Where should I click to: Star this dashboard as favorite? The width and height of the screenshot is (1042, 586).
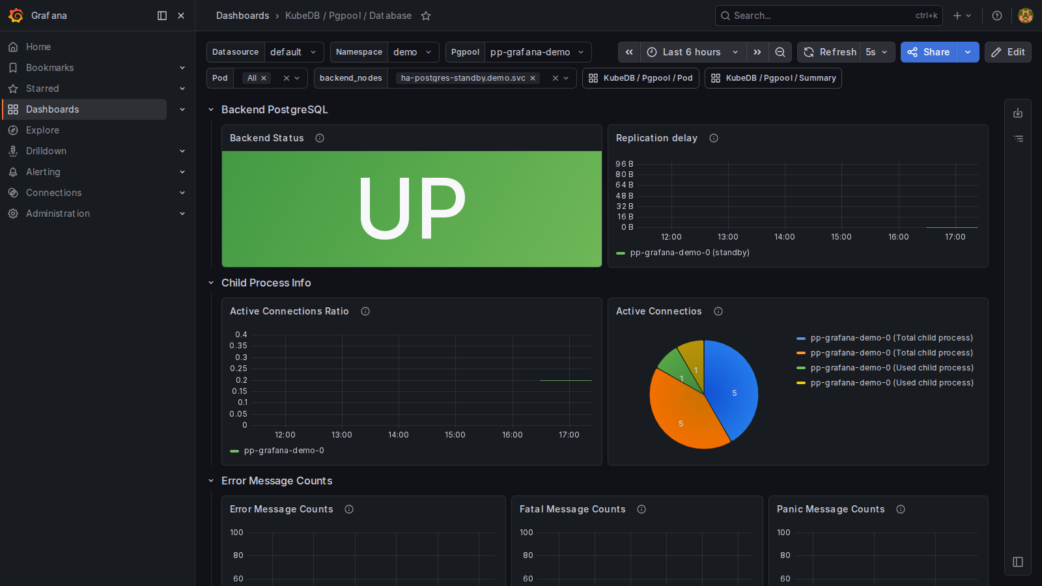[x=426, y=16]
